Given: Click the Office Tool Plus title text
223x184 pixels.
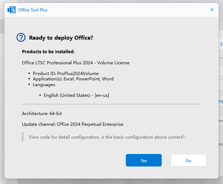Looking at the screenshot, I should tap(33, 10).
